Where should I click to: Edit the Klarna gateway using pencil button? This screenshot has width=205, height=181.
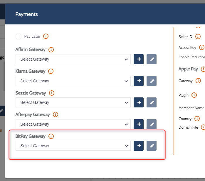point(152,81)
